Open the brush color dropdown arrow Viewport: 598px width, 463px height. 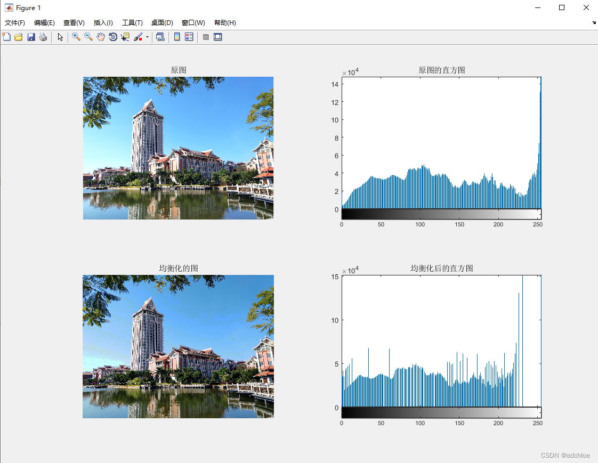click(147, 37)
